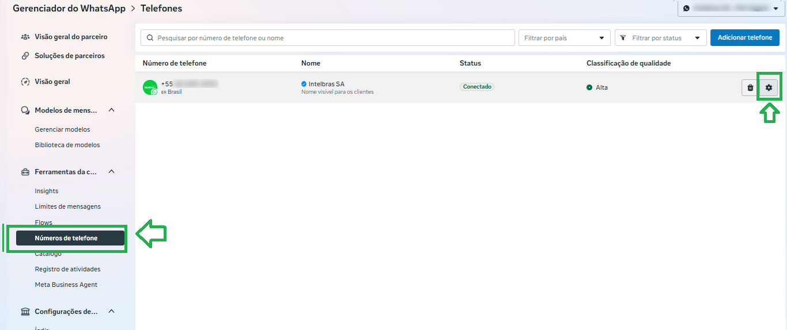
Task: Click the Configurações bank building icon
Action: click(25, 312)
